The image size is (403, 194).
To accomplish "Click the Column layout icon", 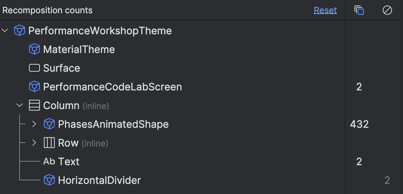I will click(34, 106).
